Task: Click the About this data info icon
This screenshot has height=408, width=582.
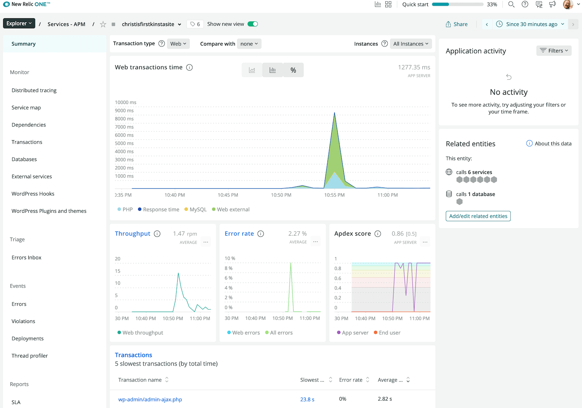Action: 529,143
